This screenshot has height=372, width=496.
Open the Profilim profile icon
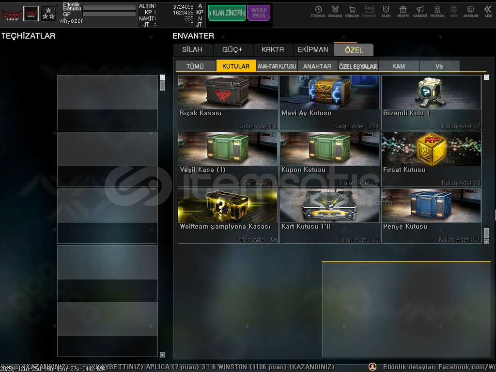click(437, 12)
